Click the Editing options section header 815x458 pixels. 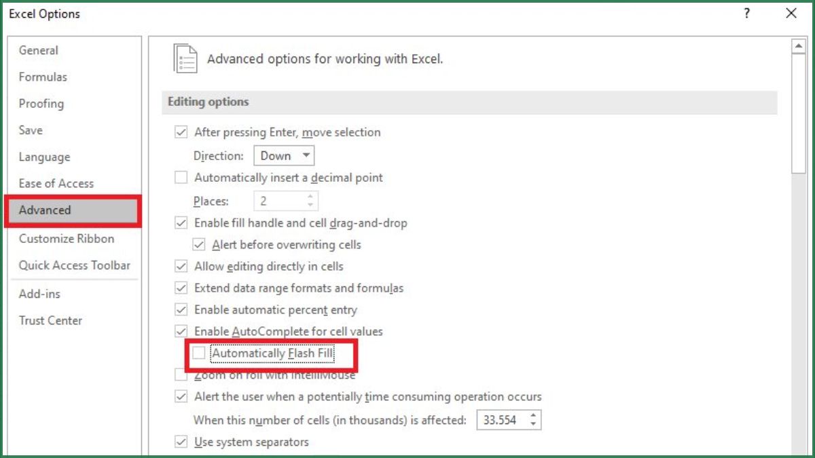[x=469, y=102]
